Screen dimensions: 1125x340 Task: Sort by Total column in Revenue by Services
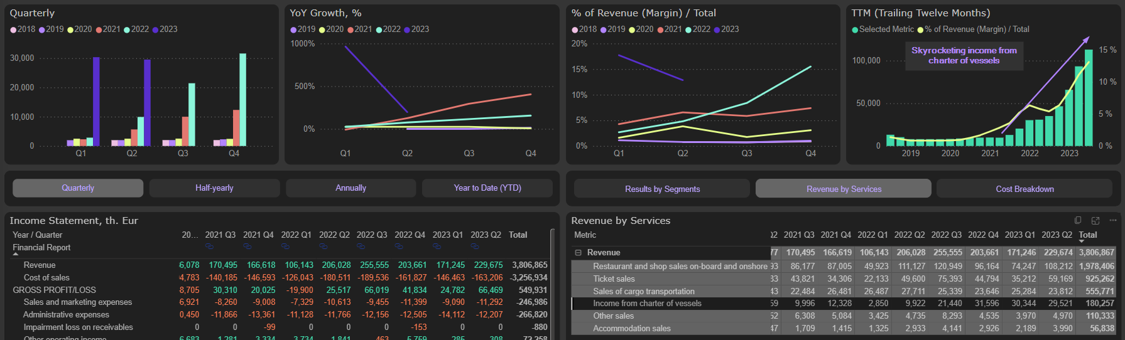pyautogui.click(x=1087, y=235)
